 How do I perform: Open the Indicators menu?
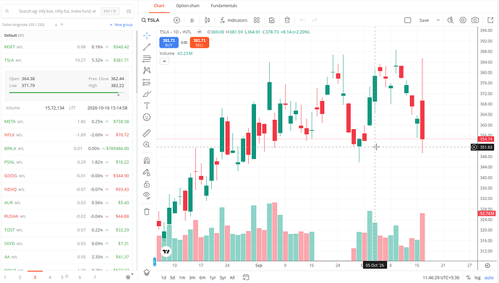[234, 20]
